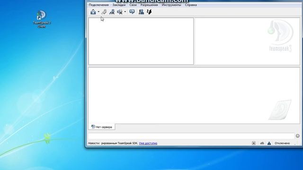Viewport: 303px width, 170px height.
Task: Close the news ticker with X icon
Action: (254, 143)
